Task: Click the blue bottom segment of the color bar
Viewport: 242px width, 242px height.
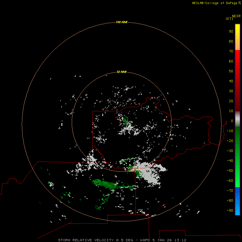Action: [x=237, y=201]
